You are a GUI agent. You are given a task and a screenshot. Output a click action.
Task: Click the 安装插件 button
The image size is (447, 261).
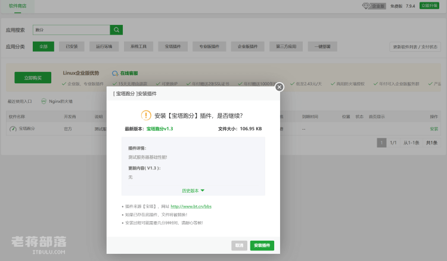pyautogui.click(x=262, y=246)
